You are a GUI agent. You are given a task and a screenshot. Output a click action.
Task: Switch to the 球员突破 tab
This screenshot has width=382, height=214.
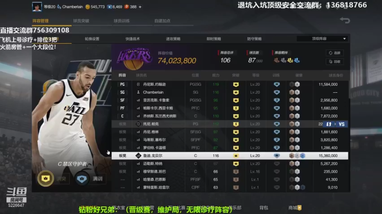[81, 21]
